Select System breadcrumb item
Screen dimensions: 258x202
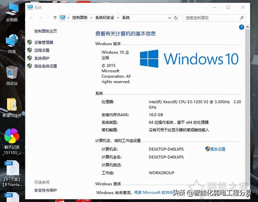(x=126, y=18)
